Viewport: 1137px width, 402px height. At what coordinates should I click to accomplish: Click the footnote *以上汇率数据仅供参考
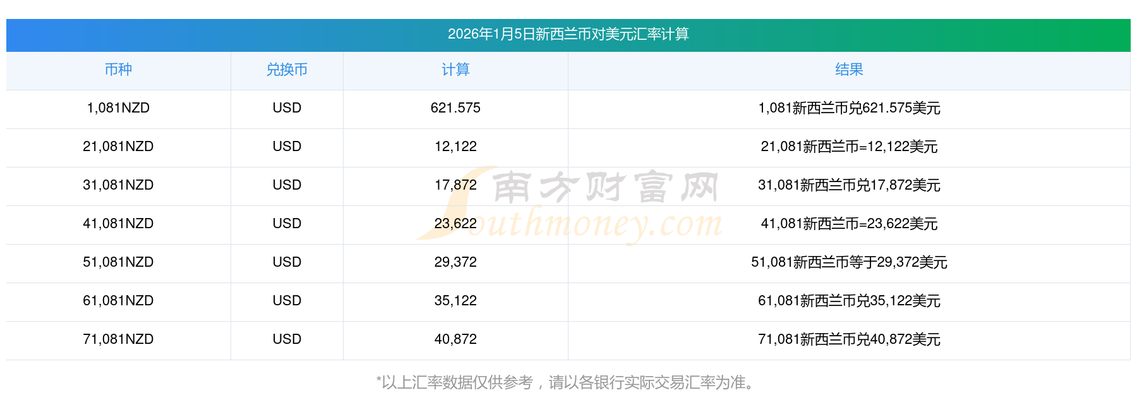(455, 382)
